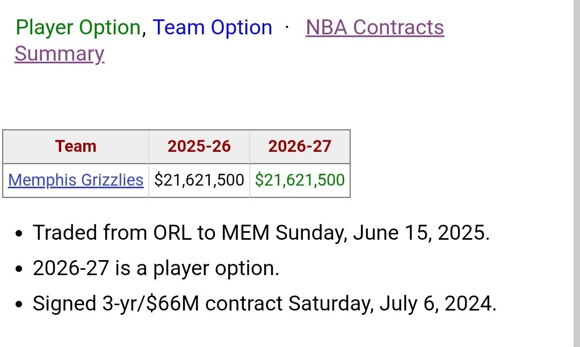Click the blue Team Option legend text
The height and width of the screenshot is (347, 580).
click(212, 27)
